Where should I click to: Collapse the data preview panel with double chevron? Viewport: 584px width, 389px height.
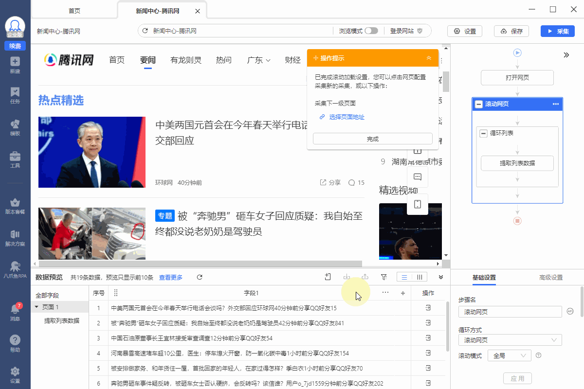[x=441, y=277]
